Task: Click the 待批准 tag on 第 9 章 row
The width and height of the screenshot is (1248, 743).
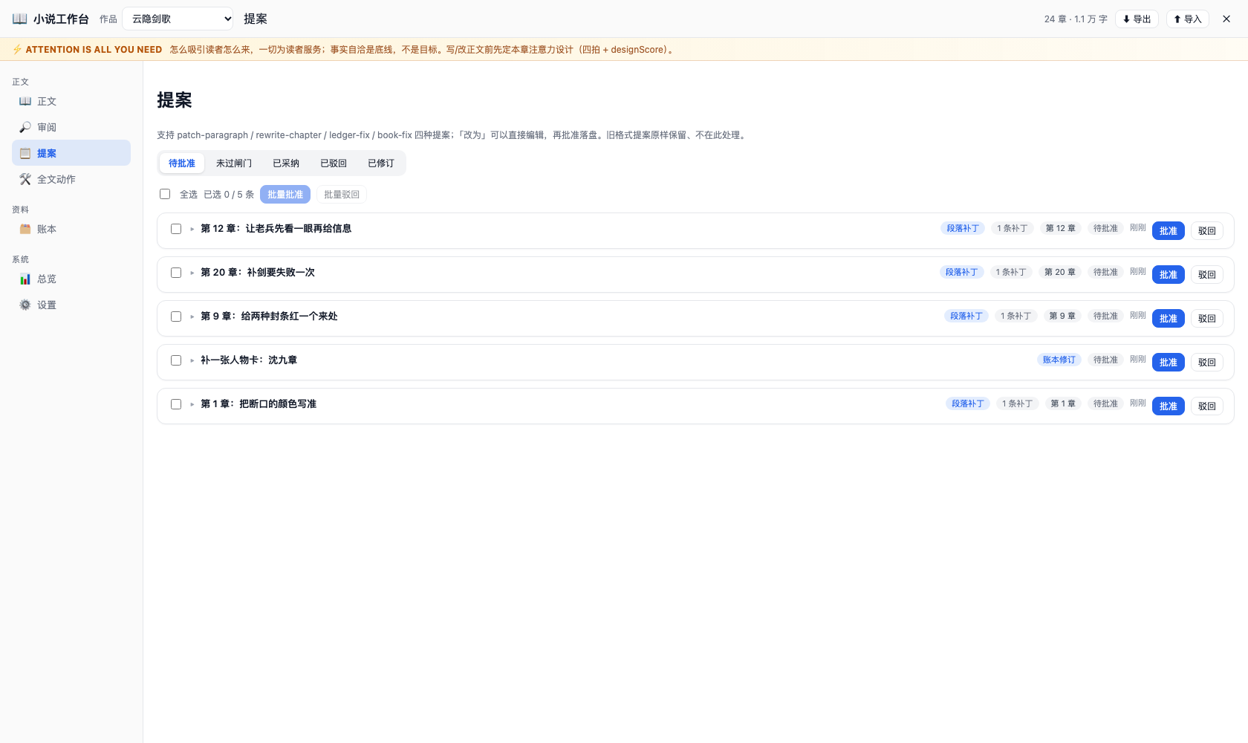Action: pos(1105,316)
